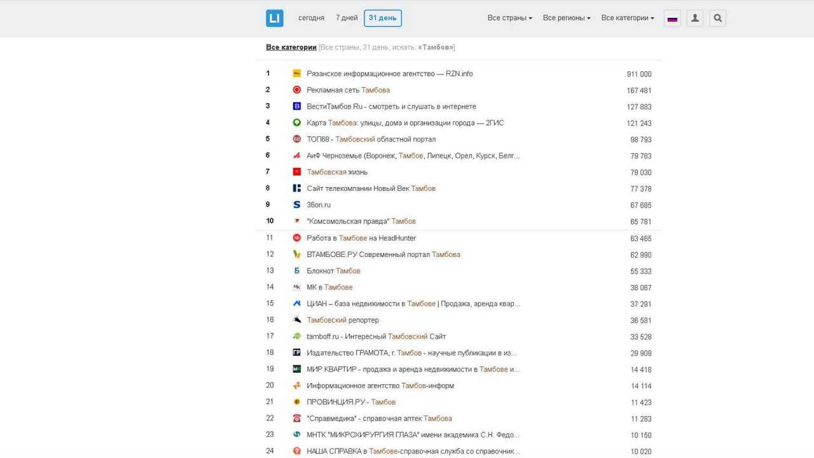Image resolution: width=814 pixels, height=458 pixels.
Task: Click visitor count 127 883
Action: click(x=639, y=107)
